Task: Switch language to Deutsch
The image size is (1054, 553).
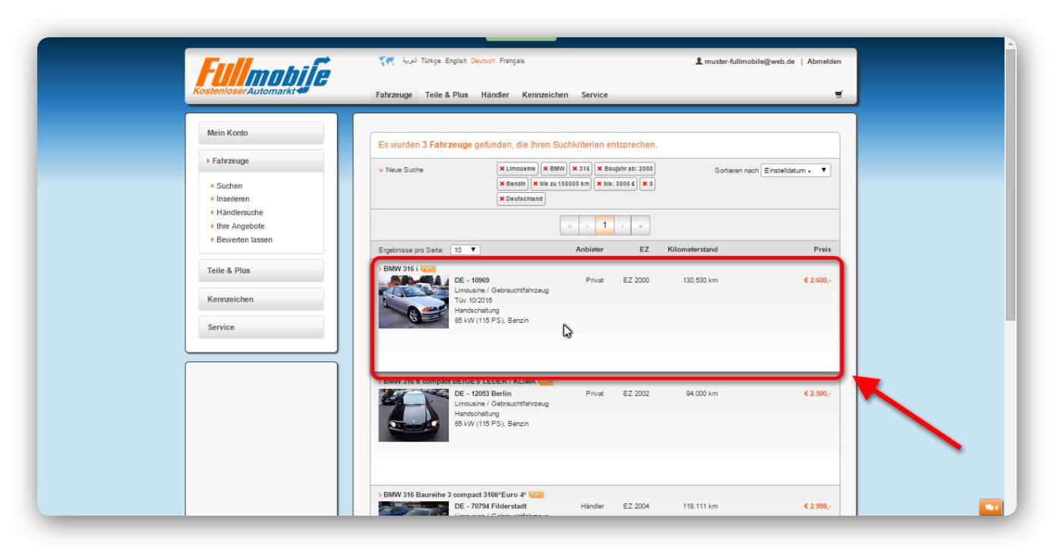Action: [x=483, y=61]
